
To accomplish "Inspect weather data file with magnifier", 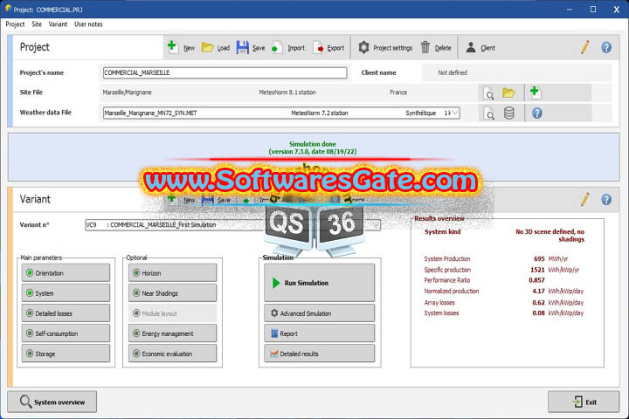I will point(488,113).
